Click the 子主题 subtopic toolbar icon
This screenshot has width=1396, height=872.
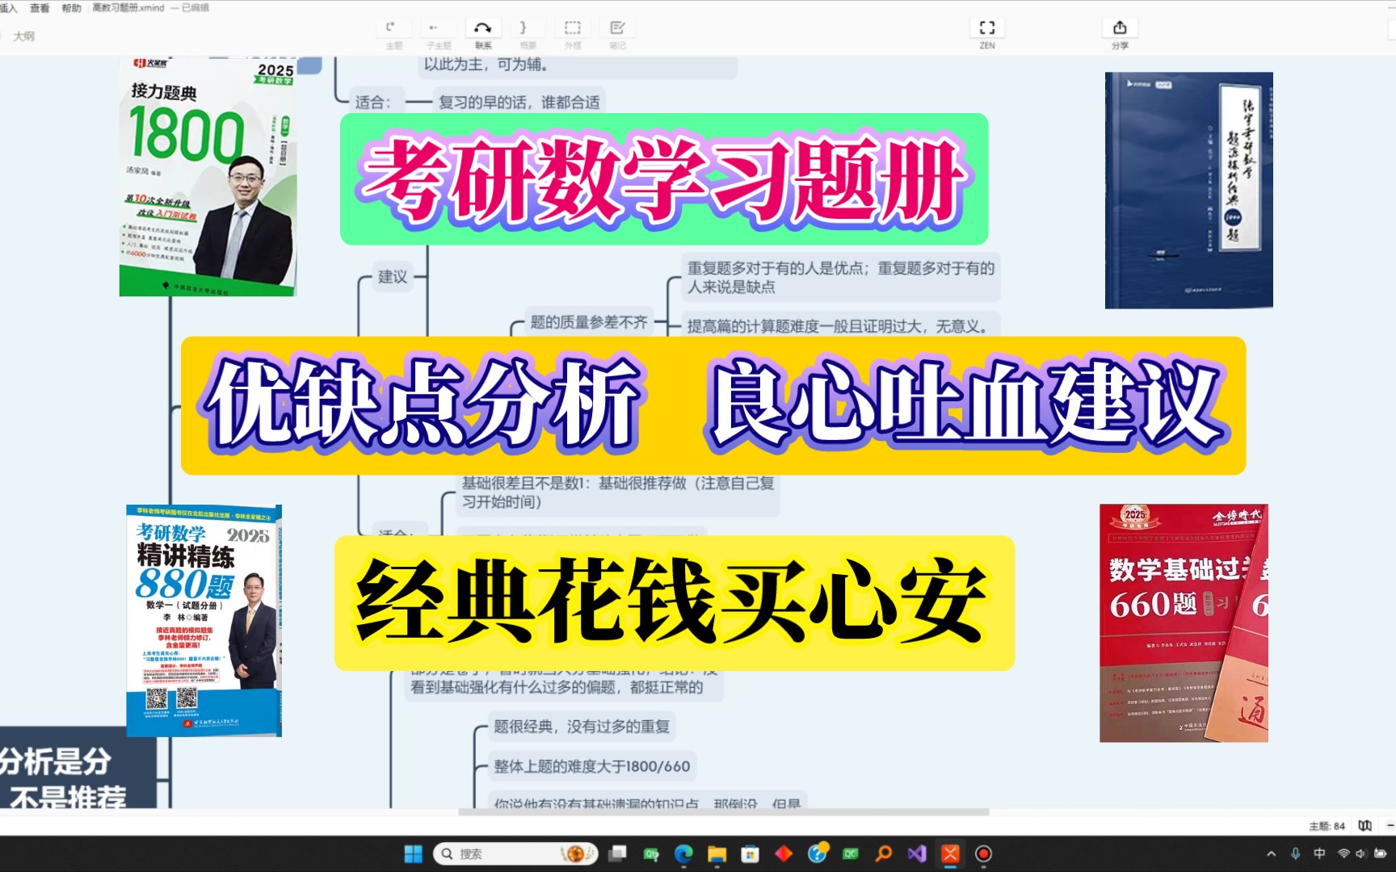(437, 27)
